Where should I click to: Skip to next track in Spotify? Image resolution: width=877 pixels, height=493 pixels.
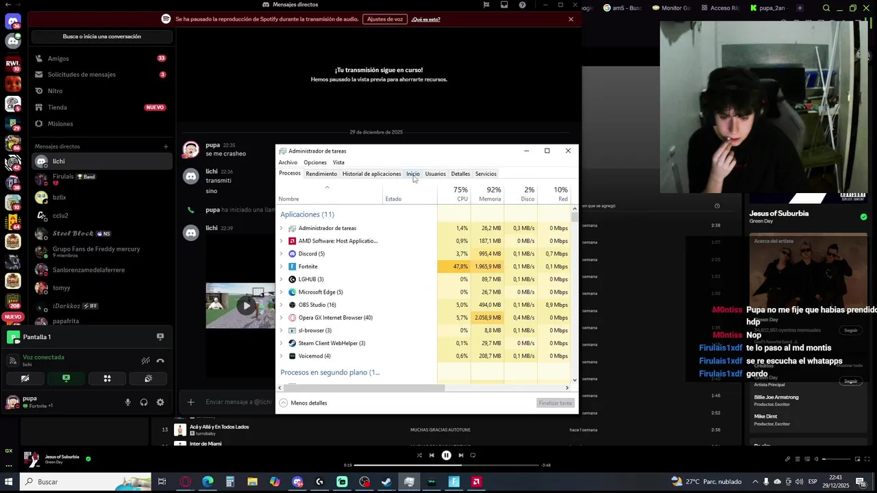pos(461,455)
